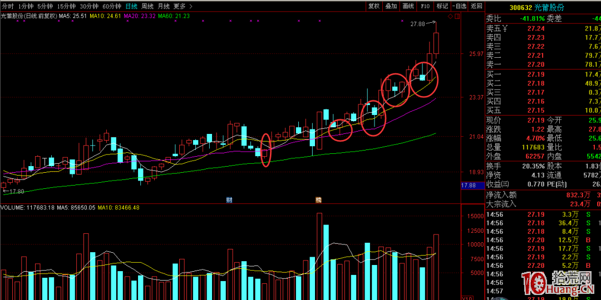The image size is (601, 300).
Task: Open the 榜 ranking marker on the time axis
Action: coord(318,200)
